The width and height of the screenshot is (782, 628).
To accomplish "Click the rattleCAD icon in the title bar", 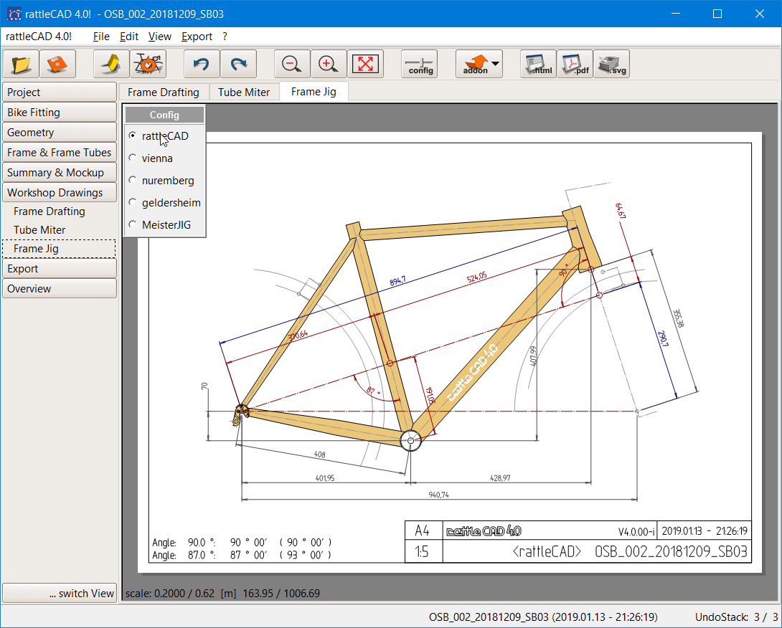I will [x=14, y=14].
